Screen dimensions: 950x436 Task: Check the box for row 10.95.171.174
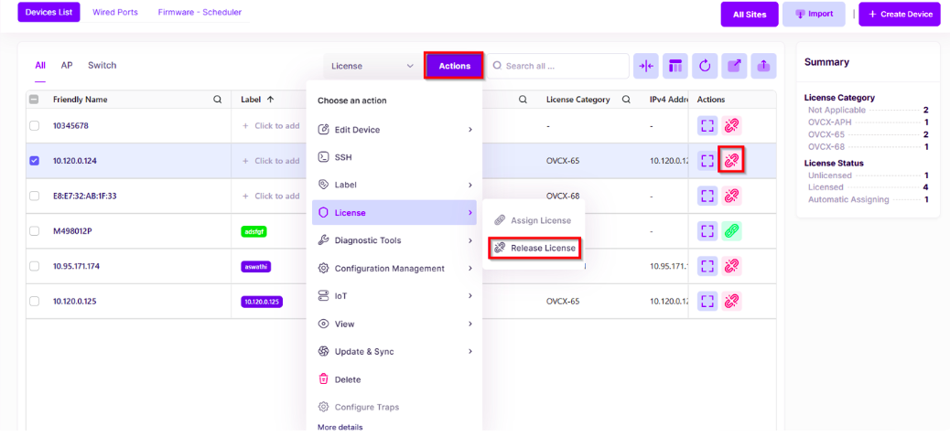pyautogui.click(x=35, y=266)
